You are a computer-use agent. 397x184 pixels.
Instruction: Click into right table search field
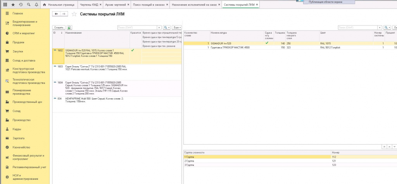[358, 27]
